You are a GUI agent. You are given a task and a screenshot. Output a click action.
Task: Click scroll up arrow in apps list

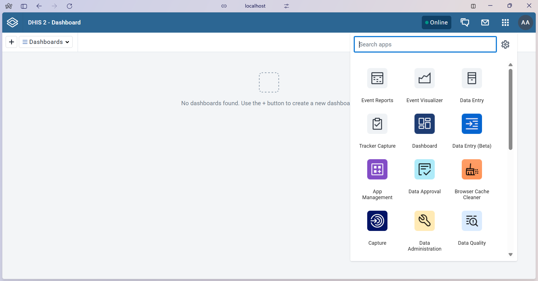(511, 65)
